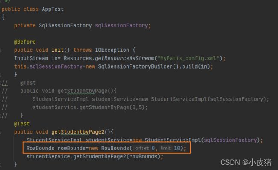The image size is (278, 170).
Task: Click the 'limit:' parameter hint
Action: click(x=166, y=148)
